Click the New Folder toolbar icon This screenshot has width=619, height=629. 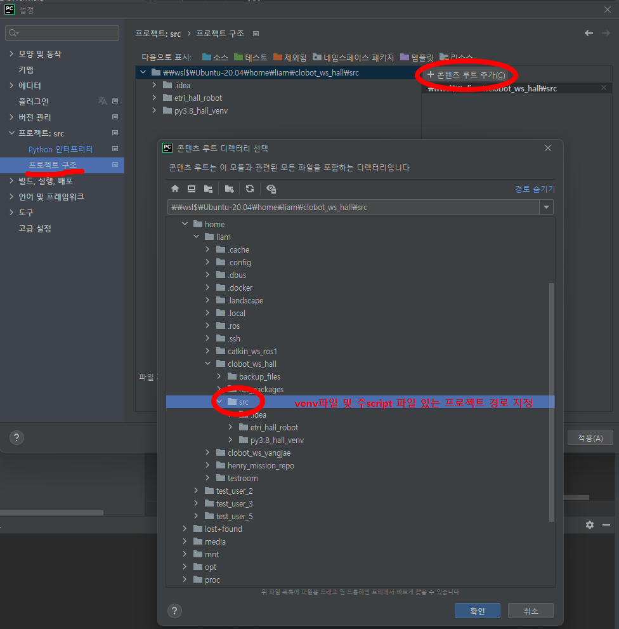230,189
